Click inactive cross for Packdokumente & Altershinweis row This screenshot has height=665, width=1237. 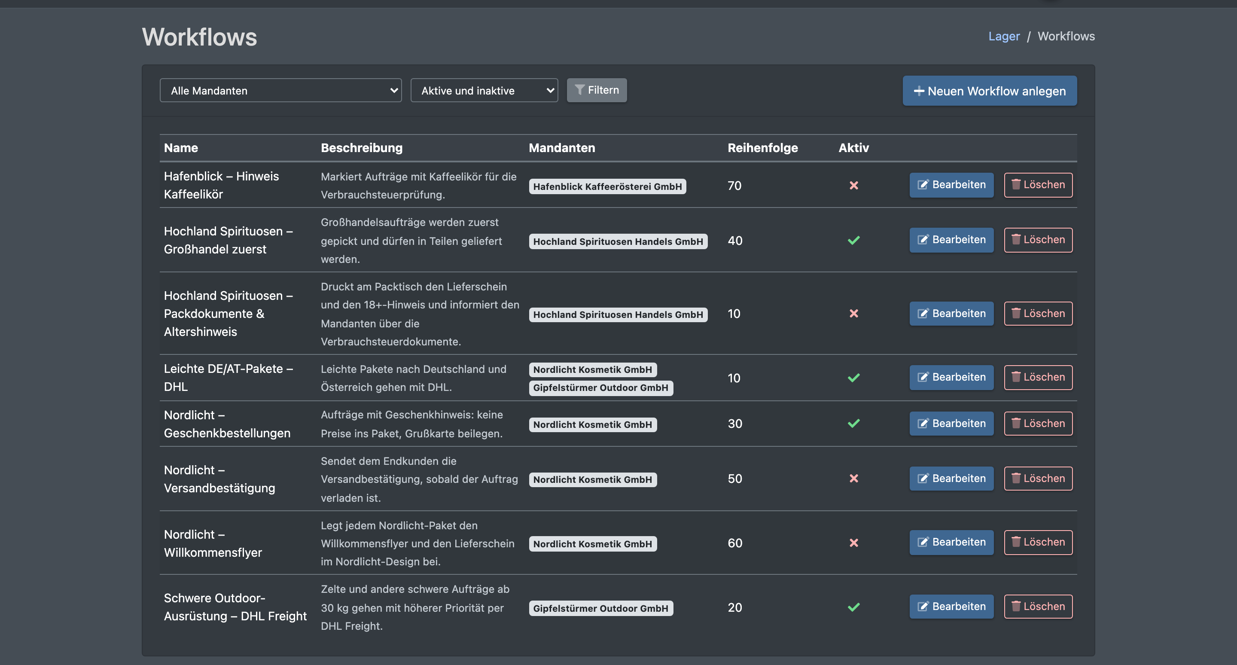pyautogui.click(x=853, y=314)
